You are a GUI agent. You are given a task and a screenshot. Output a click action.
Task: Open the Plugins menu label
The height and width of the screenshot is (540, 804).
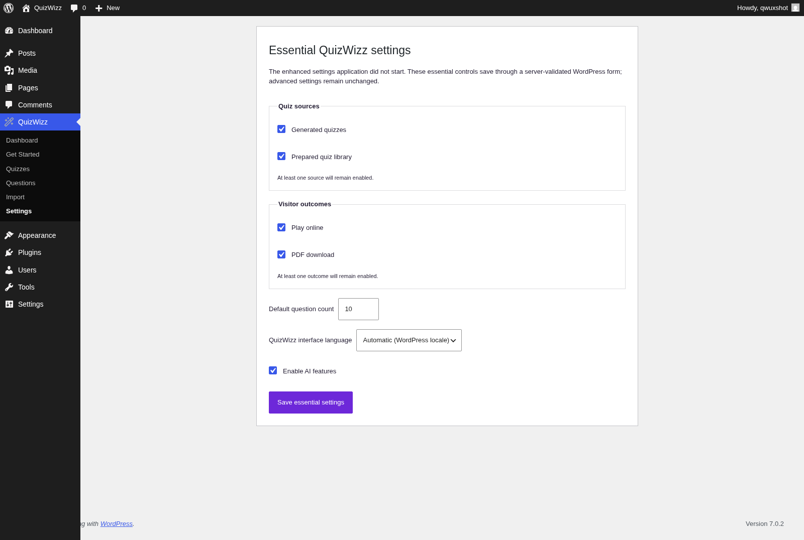pyautogui.click(x=30, y=252)
